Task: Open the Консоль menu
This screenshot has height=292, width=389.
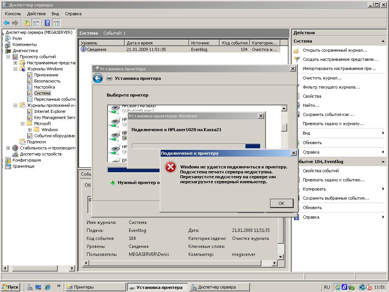Action: pos(13,14)
